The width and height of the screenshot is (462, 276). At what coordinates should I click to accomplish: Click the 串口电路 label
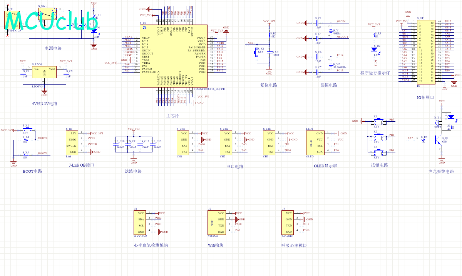click(x=235, y=167)
